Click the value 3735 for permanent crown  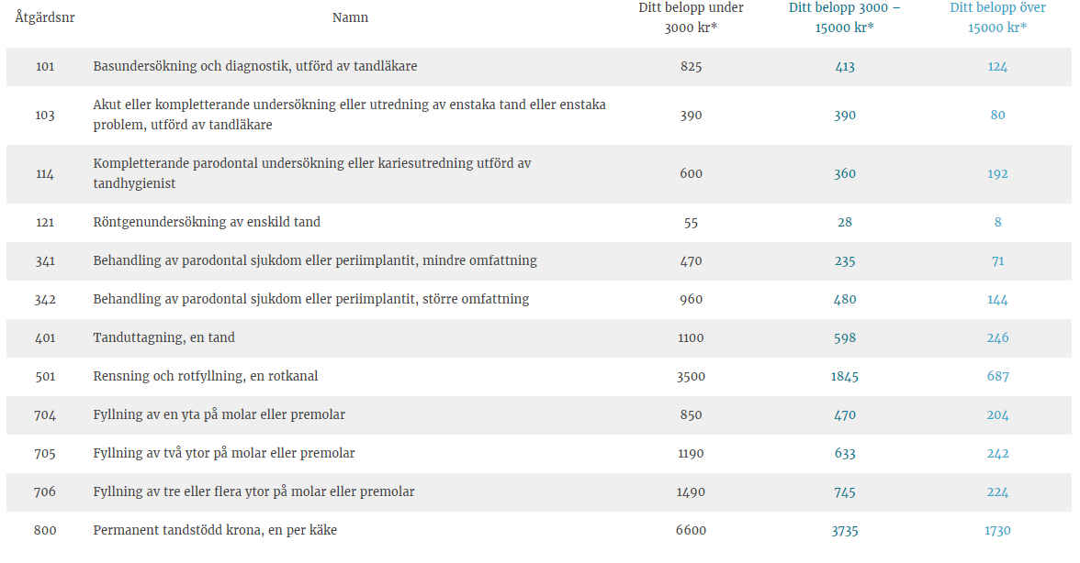[x=845, y=530]
